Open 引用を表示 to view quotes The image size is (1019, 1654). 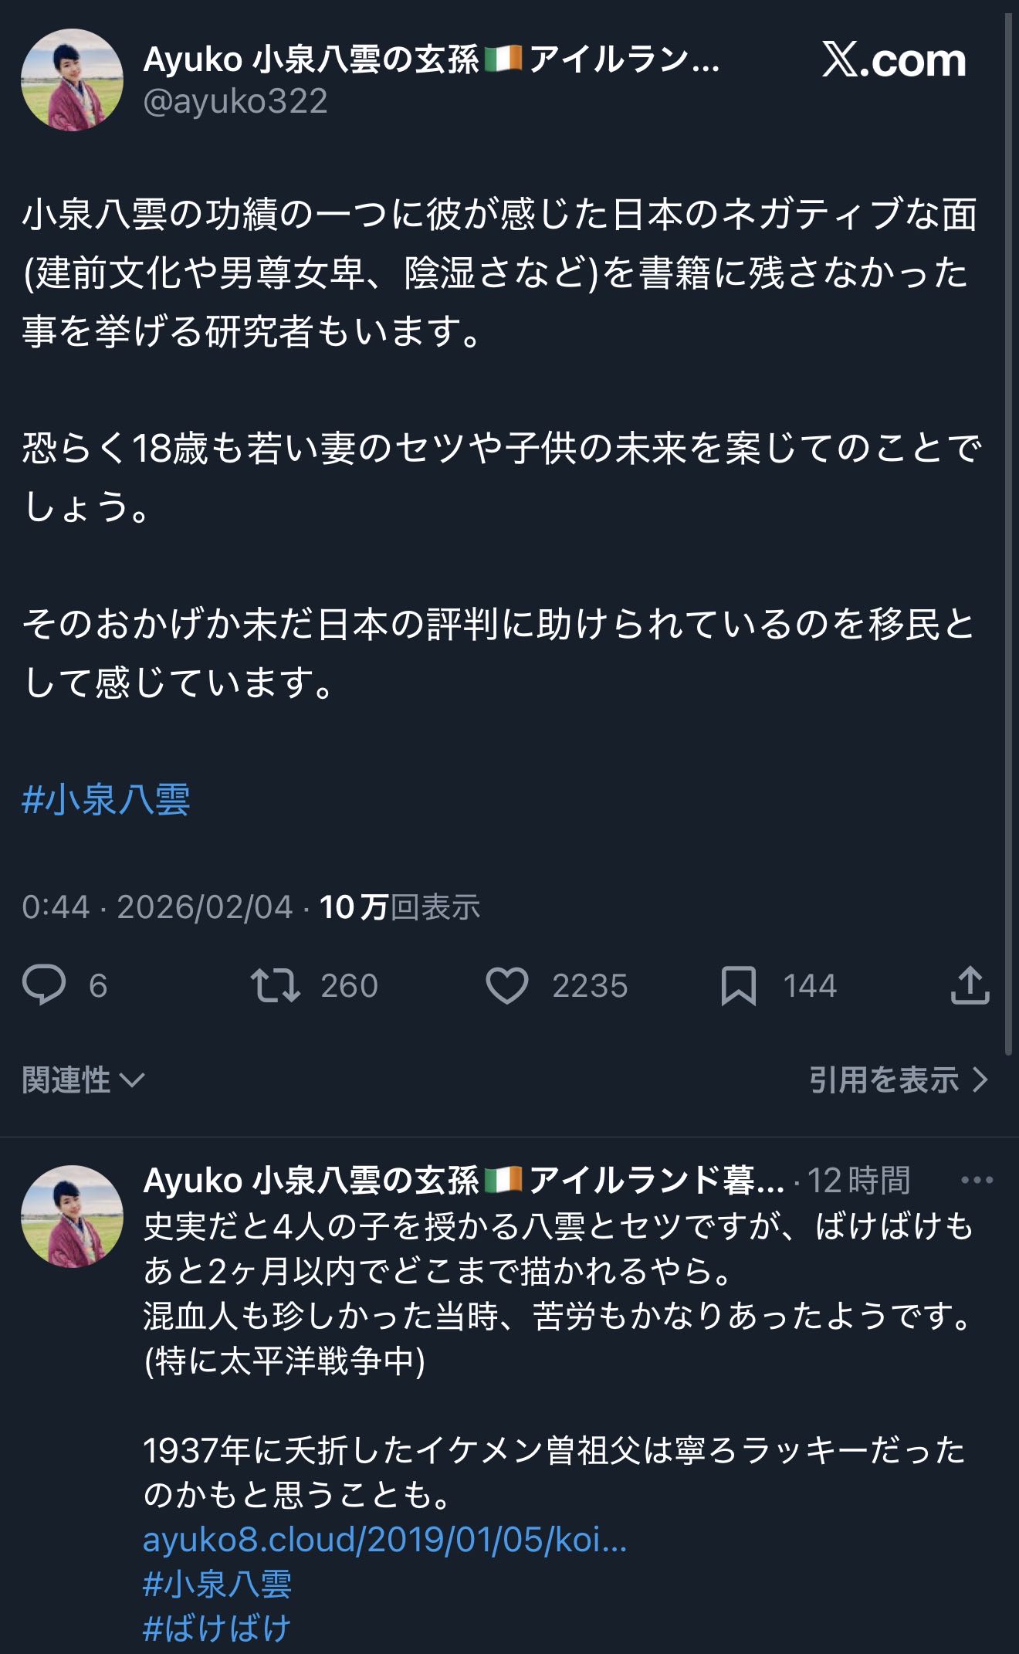coord(898,1080)
